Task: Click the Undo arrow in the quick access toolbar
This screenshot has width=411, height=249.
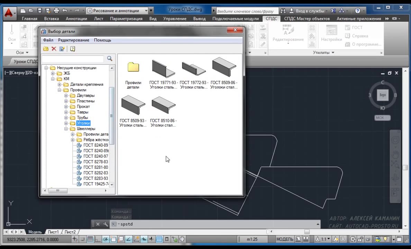Action: [x=65, y=11]
